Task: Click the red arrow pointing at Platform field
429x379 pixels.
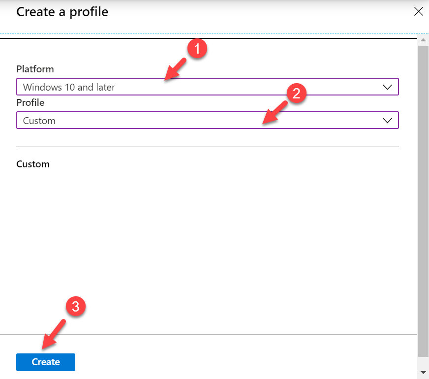Action: click(175, 69)
